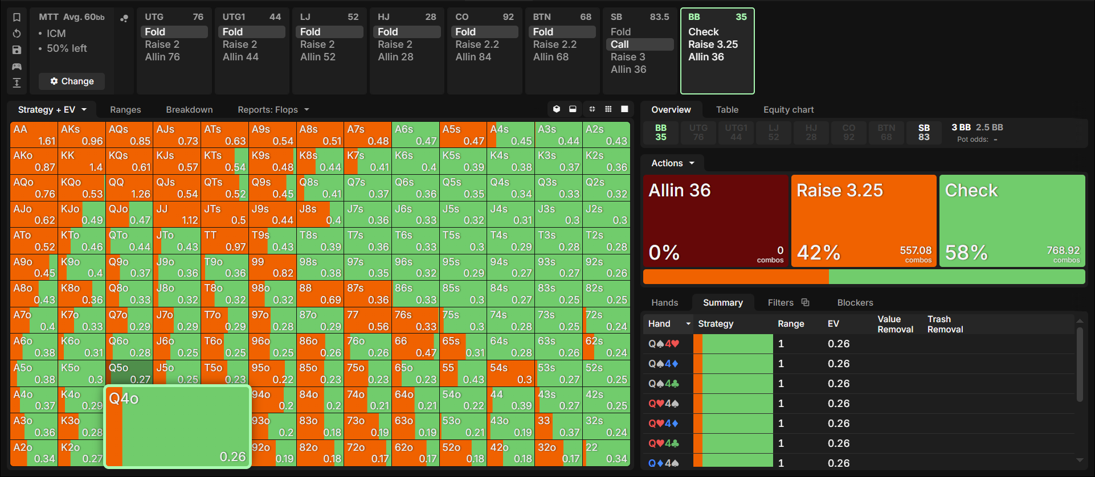1095x477 pixels.
Task: Click the Check 58% action card
Action: pyautogui.click(x=1012, y=221)
